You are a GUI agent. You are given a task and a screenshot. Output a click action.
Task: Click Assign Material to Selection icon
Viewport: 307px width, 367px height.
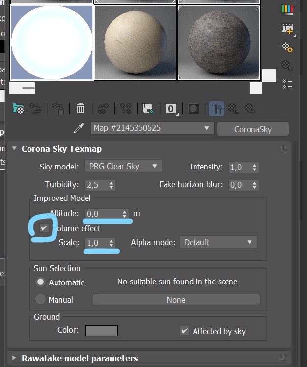pyautogui.click(x=58, y=109)
